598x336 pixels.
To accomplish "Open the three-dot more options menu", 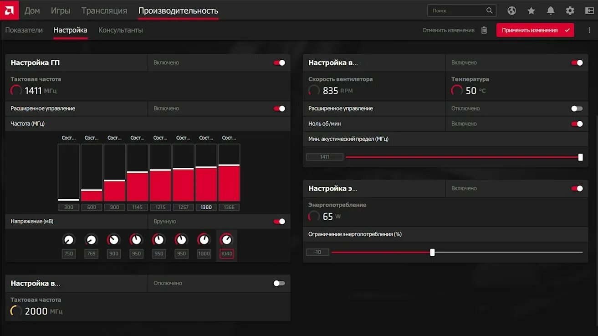I will [589, 30].
